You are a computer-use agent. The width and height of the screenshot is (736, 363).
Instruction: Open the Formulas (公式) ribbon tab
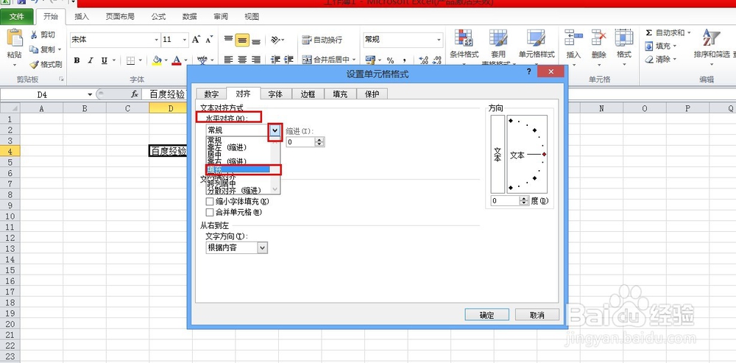(x=159, y=17)
